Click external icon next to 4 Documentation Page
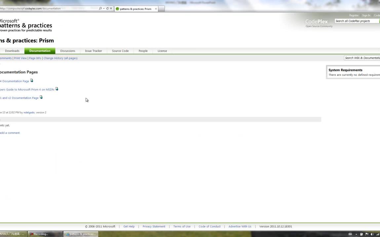This screenshot has width=380, height=237. tap(32, 80)
